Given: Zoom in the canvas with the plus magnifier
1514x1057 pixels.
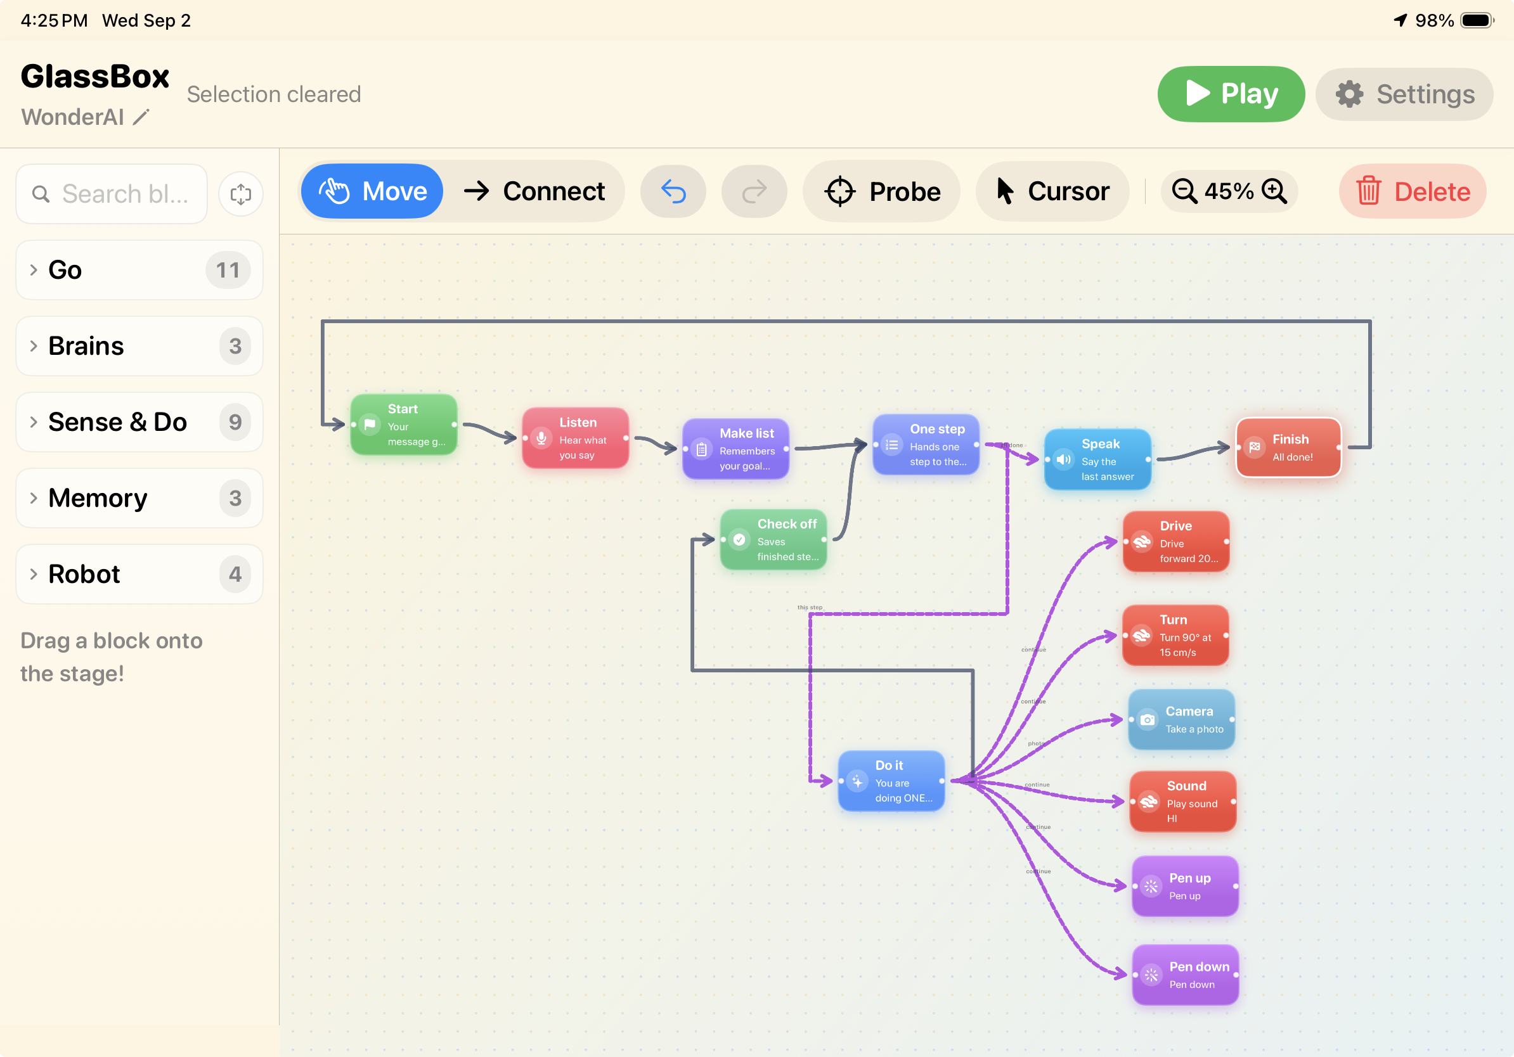Looking at the screenshot, I should click(1274, 192).
